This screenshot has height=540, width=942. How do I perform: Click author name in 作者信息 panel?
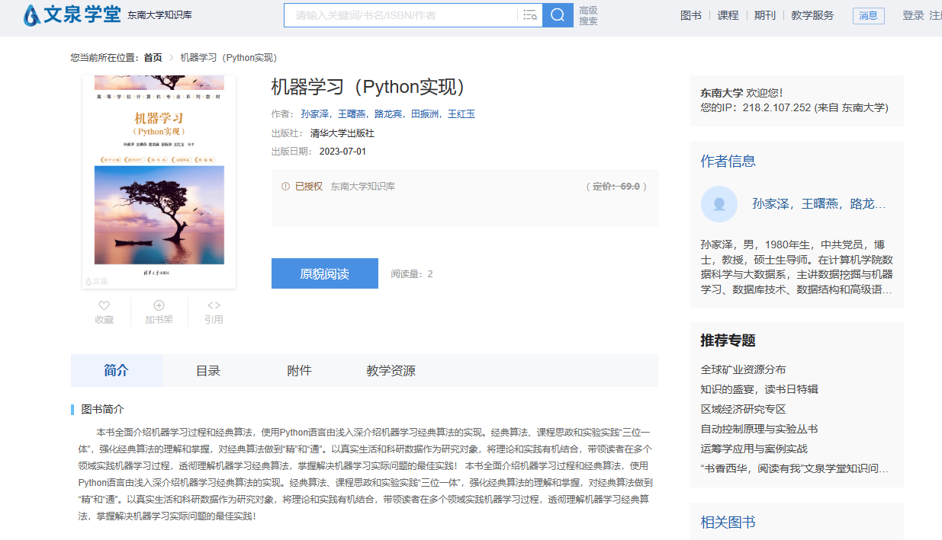819,204
